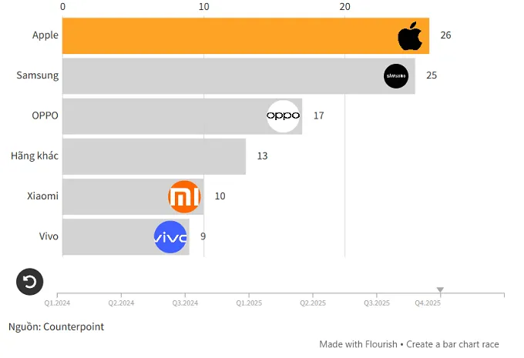Image resolution: width=524 pixels, height=358 pixels.
Task: Jump to Q2.2025 on timeline
Action: tap(313, 303)
